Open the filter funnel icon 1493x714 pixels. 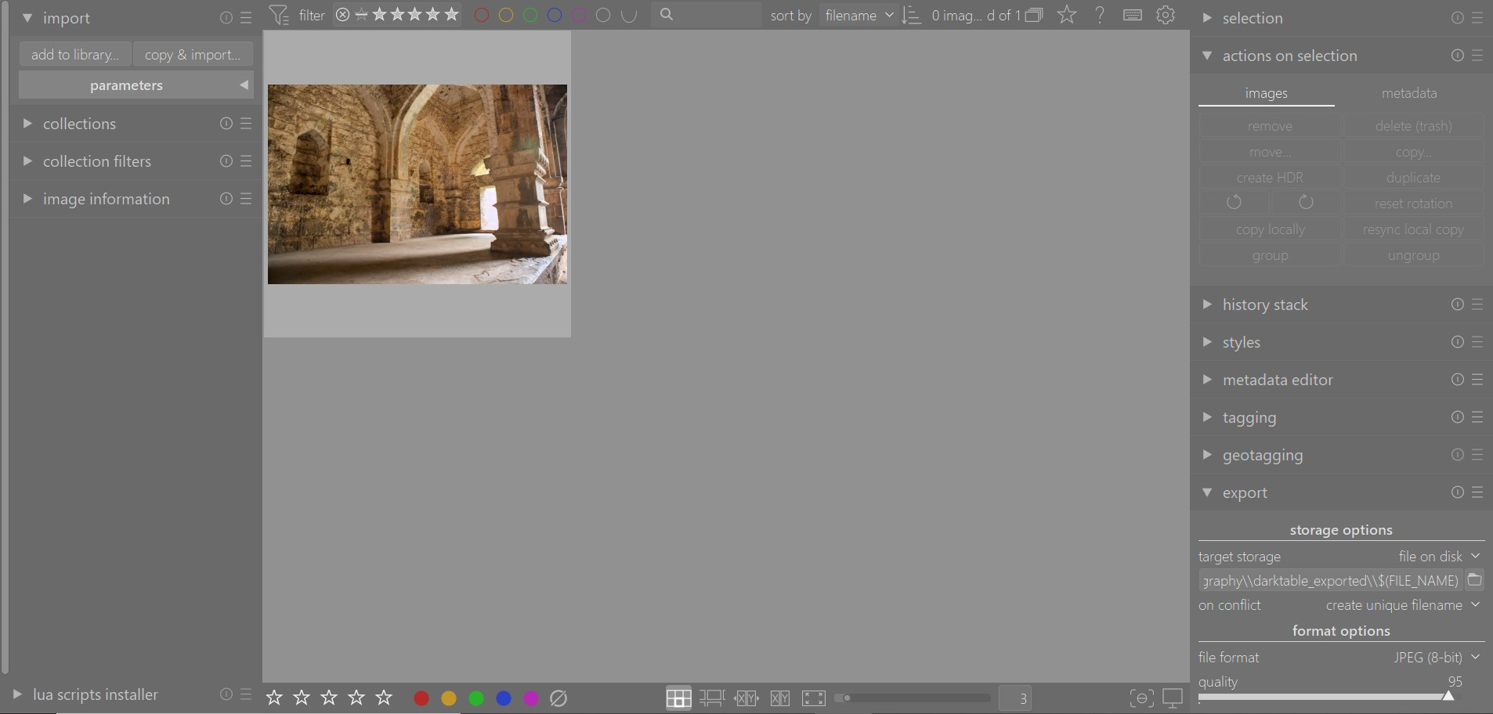coord(280,15)
